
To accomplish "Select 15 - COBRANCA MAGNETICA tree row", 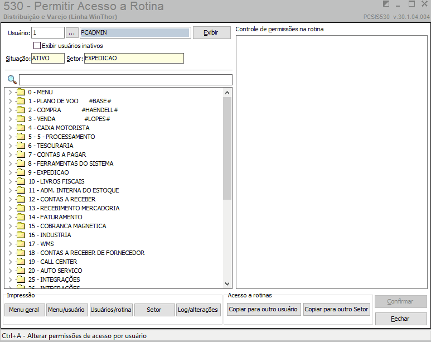I will pyautogui.click(x=67, y=226).
